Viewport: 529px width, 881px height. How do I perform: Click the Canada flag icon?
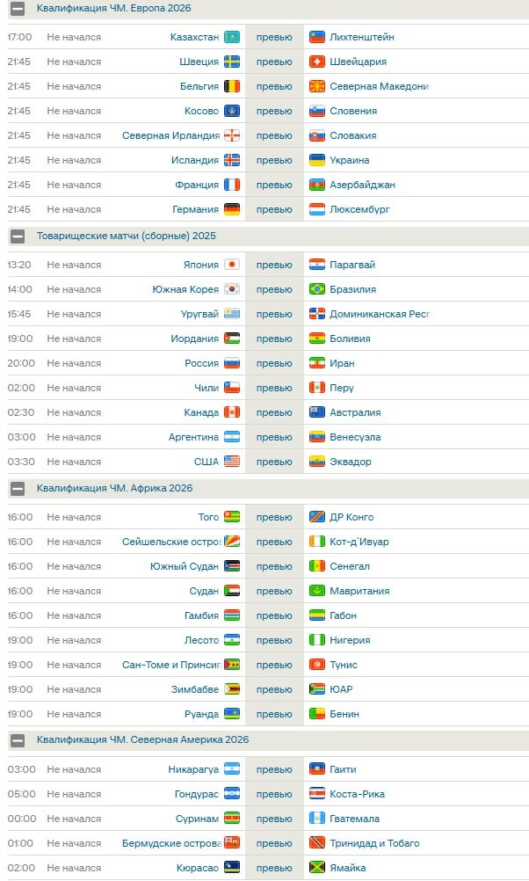232,412
